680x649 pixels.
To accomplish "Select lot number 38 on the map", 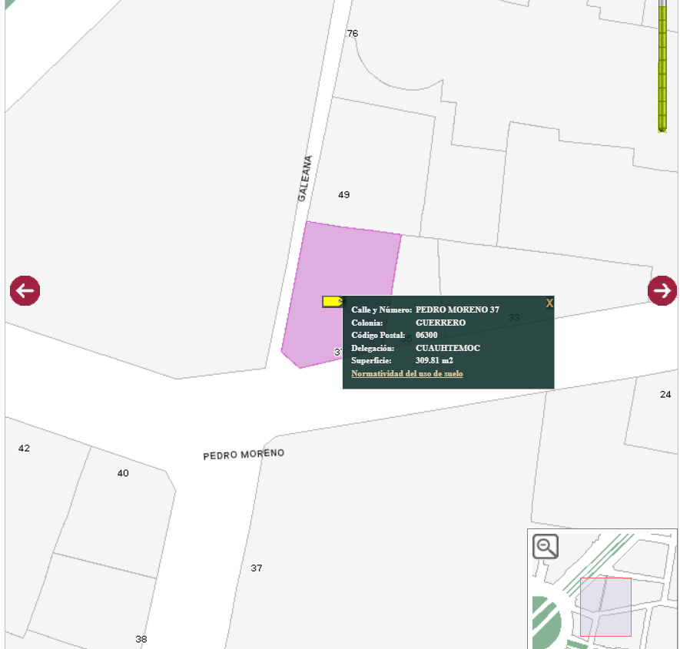I will coord(141,639).
